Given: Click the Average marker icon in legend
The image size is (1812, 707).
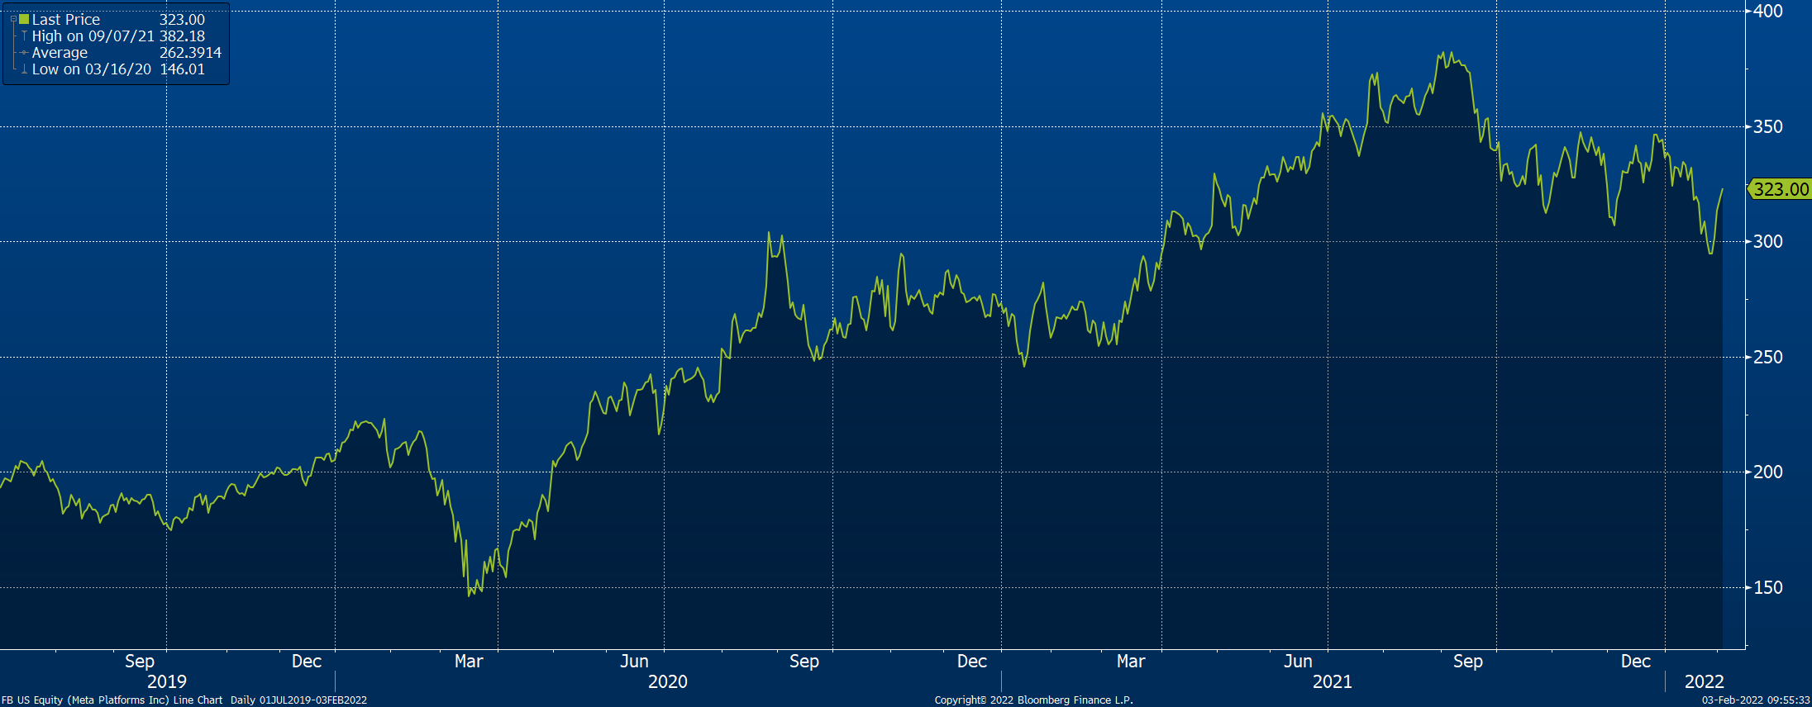Looking at the screenshot, I should (x=24, y=53).
